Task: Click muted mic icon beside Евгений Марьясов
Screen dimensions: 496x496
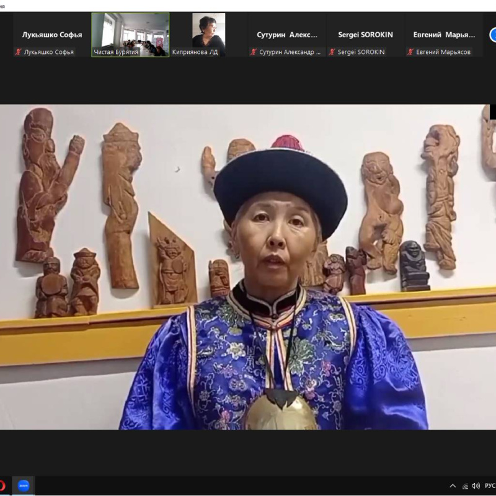Action: [x=410, y=52]
